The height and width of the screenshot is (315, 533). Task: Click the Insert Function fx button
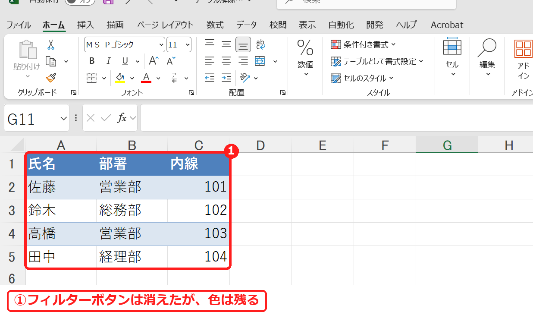click(122, 118)
